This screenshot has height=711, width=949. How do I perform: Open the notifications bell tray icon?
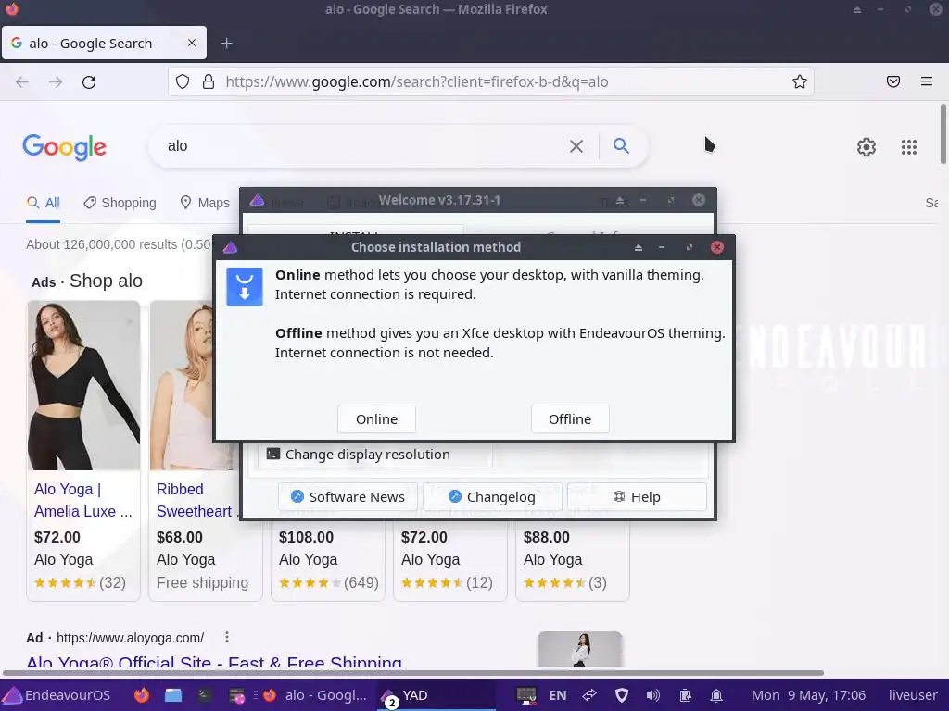(x=716, y=695)
